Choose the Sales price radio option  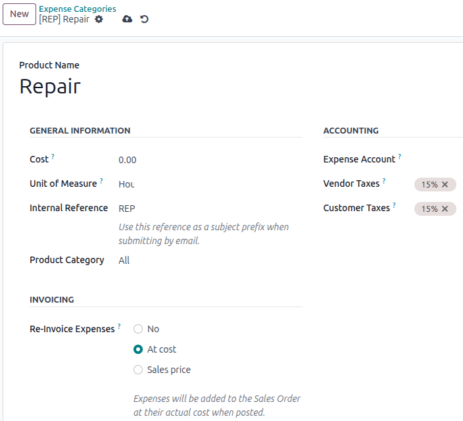click(x=138, y=370)
